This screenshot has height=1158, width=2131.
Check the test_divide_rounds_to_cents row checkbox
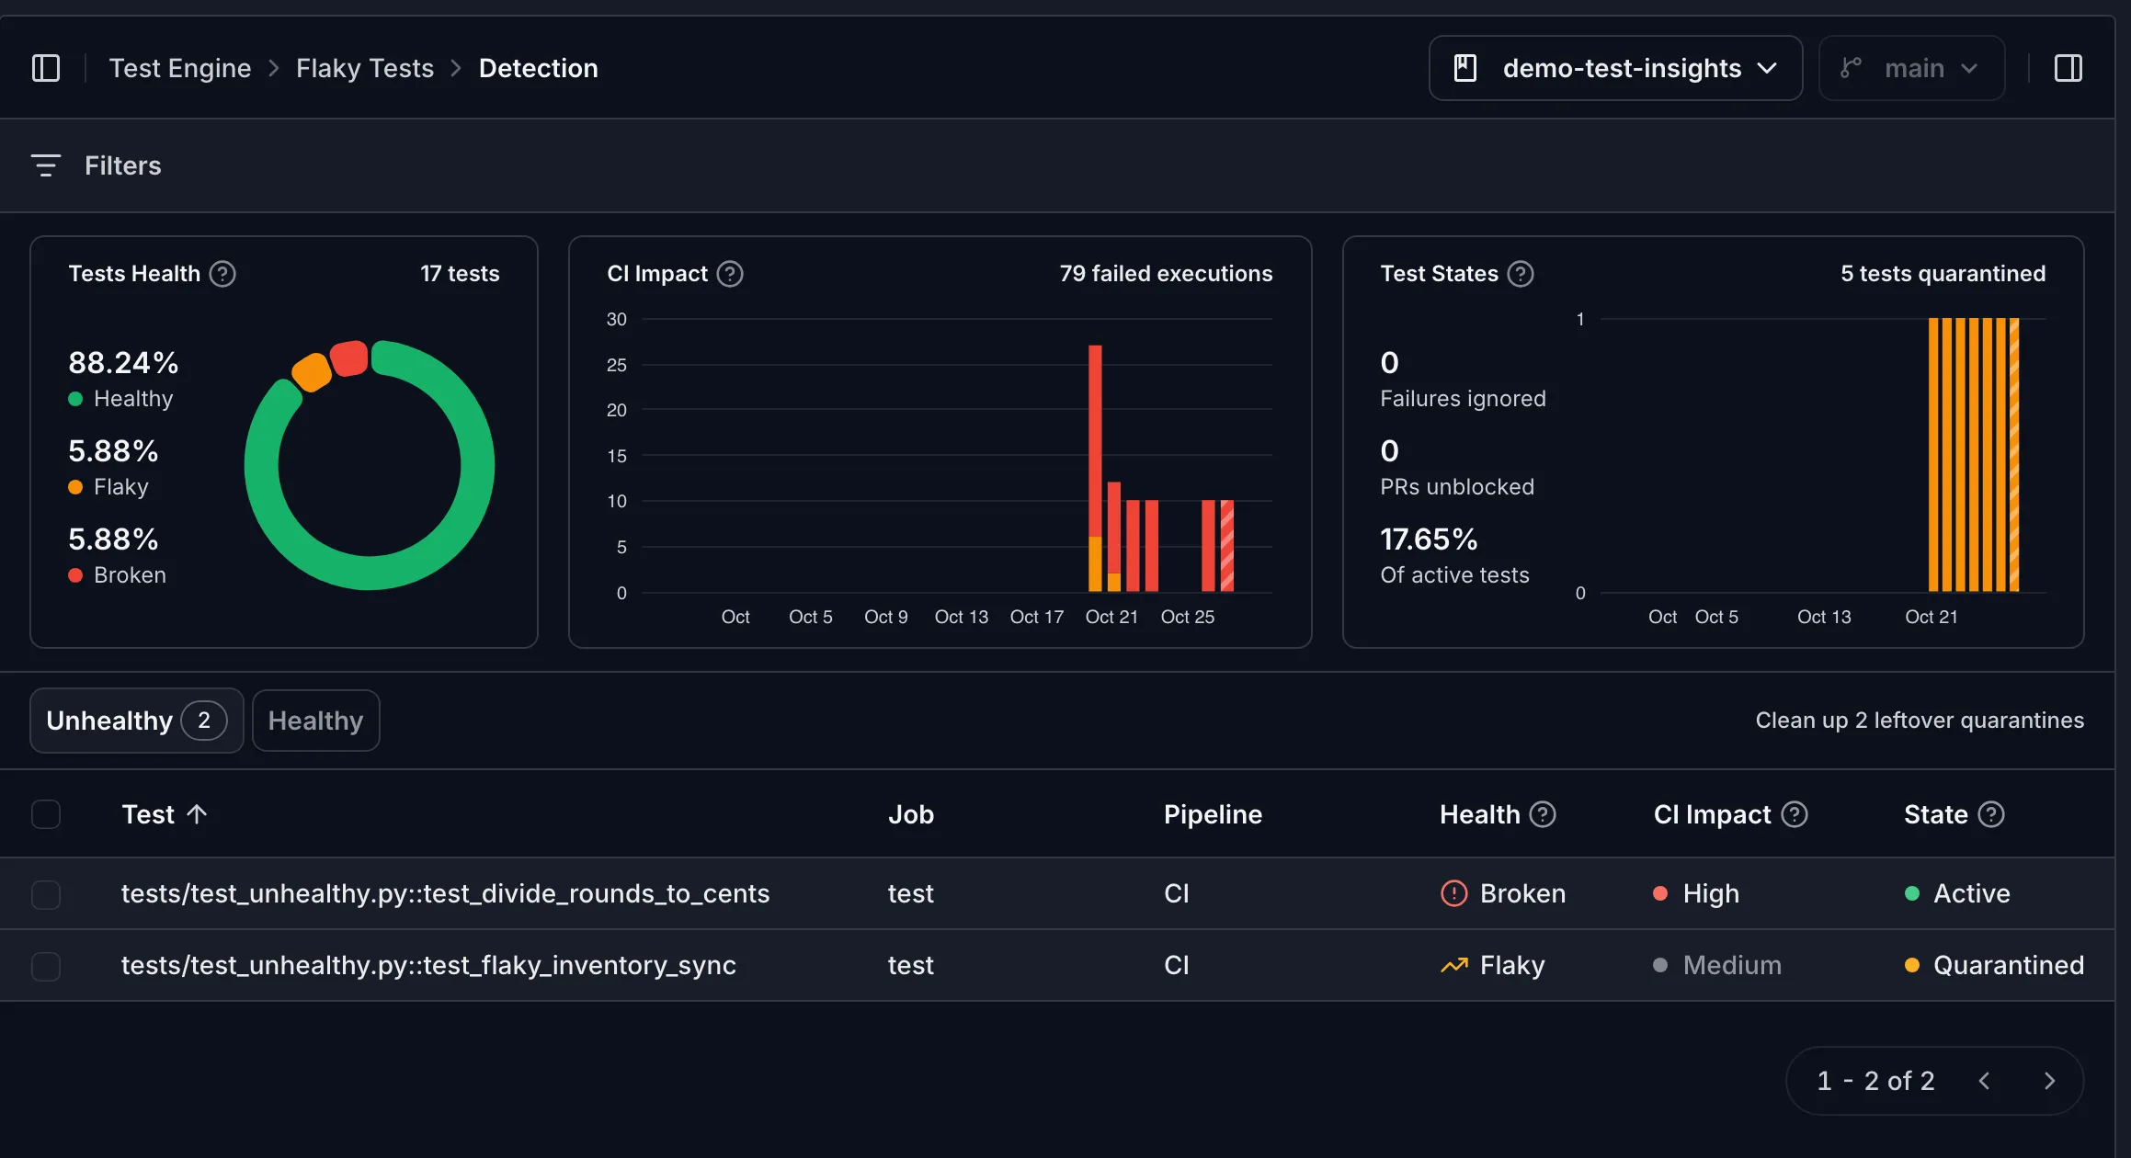pos(46,894)
